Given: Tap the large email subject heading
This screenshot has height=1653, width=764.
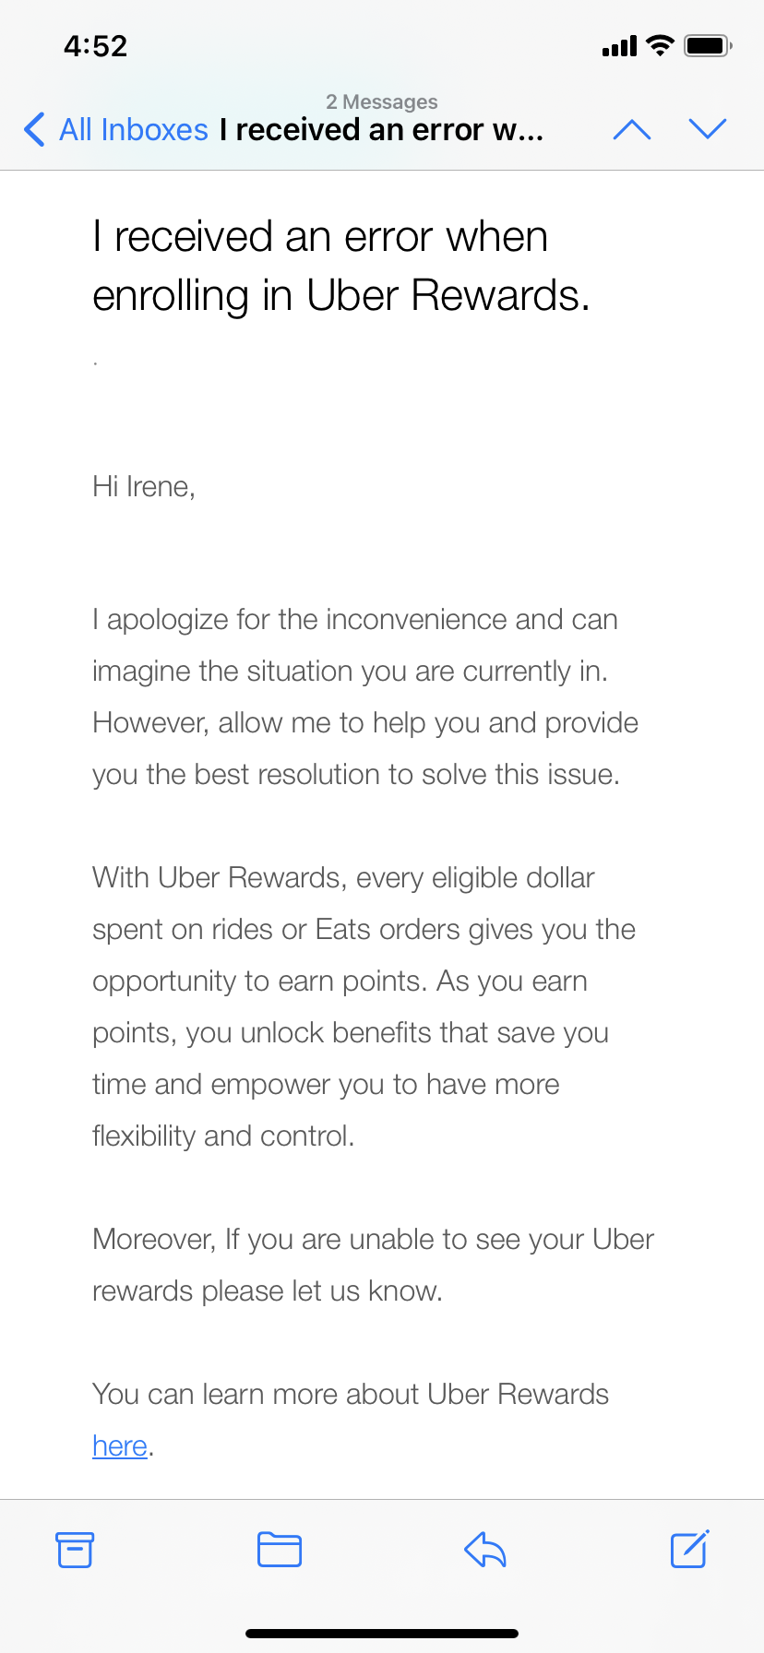Looking at the screenshot, I should (341, 266).
